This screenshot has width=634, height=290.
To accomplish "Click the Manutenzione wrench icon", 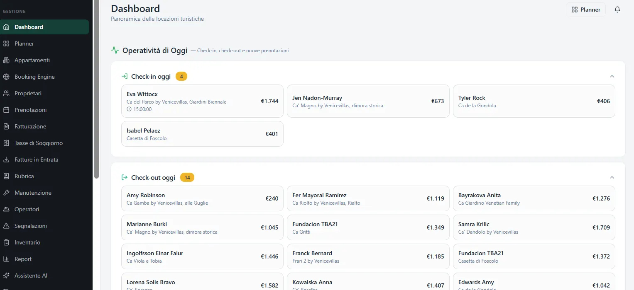I will pyautogui.click(x=6, y=193).
